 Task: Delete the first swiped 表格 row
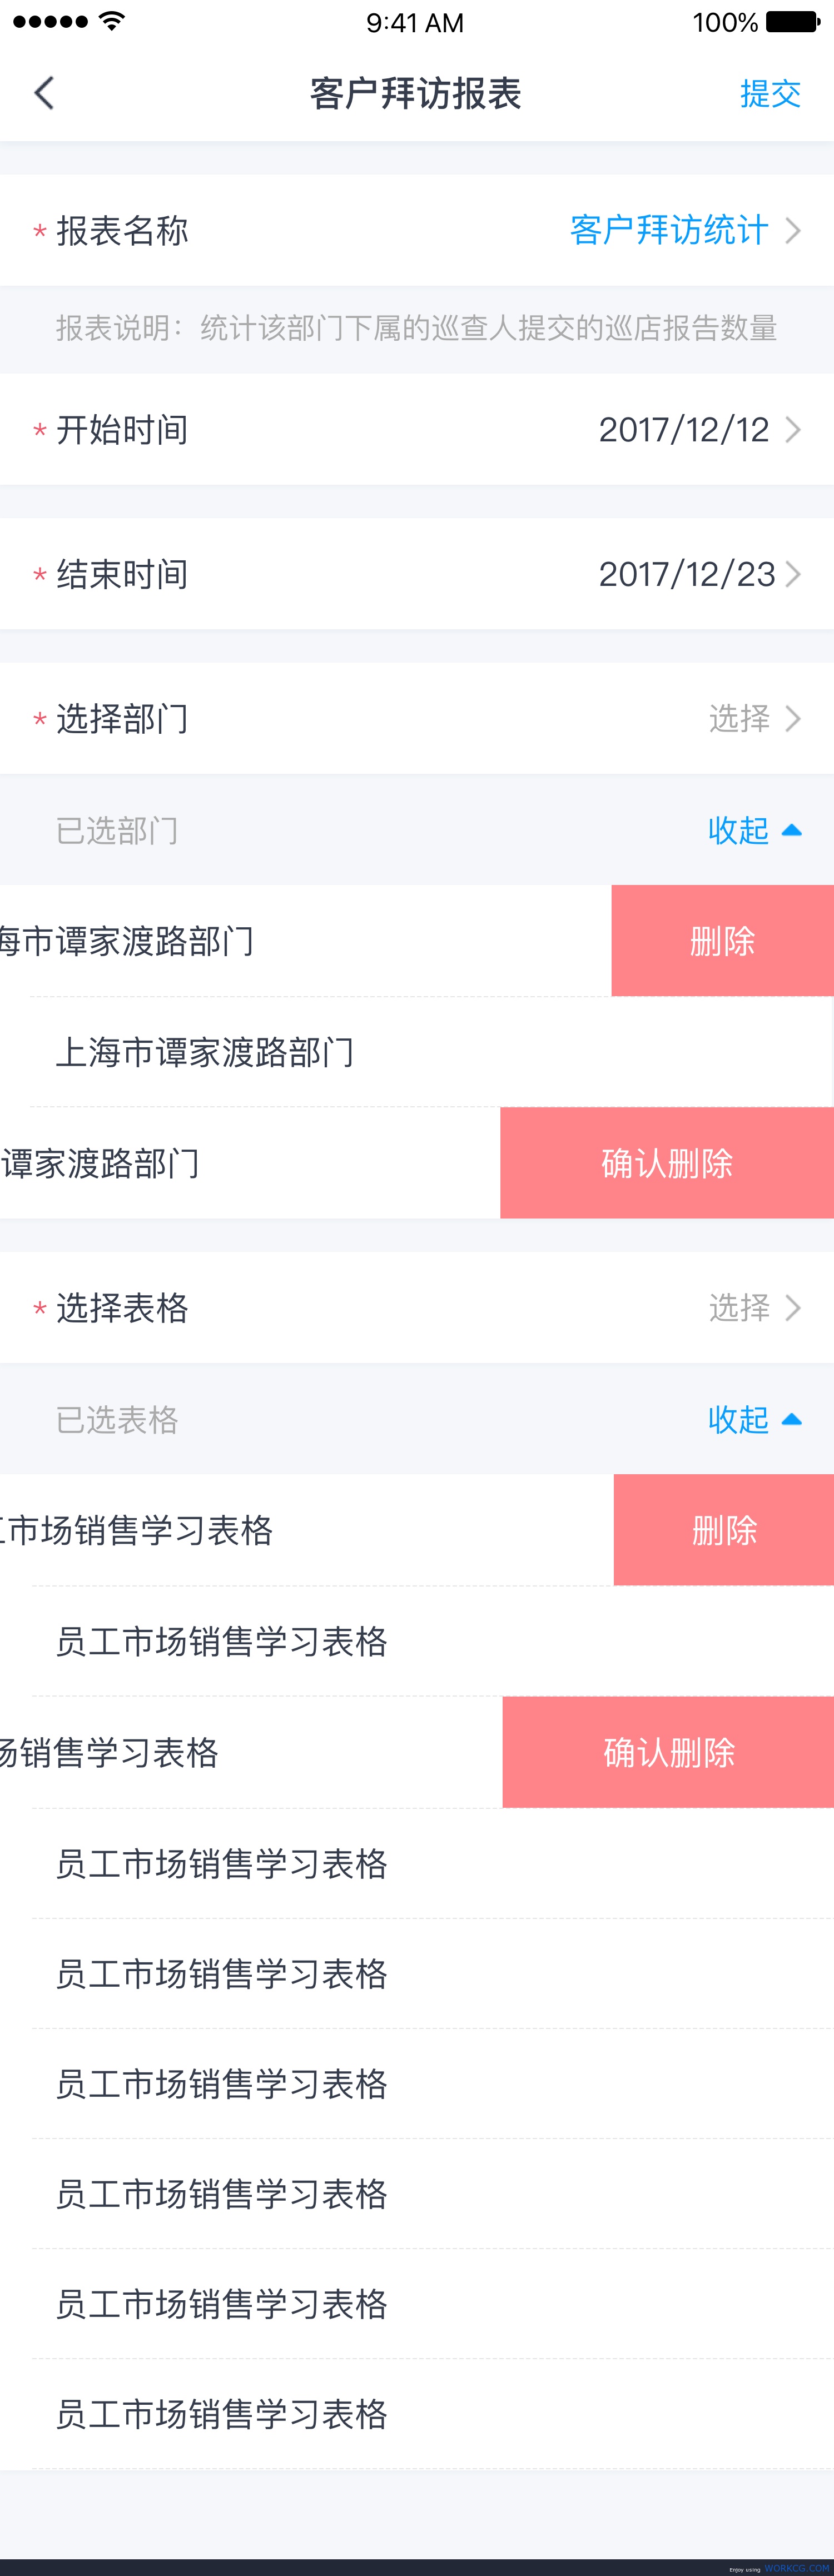point(724,1529)
